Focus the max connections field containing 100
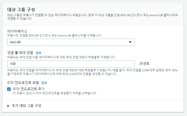The height and width of the screenshot is (116, 187). [71, 64]
